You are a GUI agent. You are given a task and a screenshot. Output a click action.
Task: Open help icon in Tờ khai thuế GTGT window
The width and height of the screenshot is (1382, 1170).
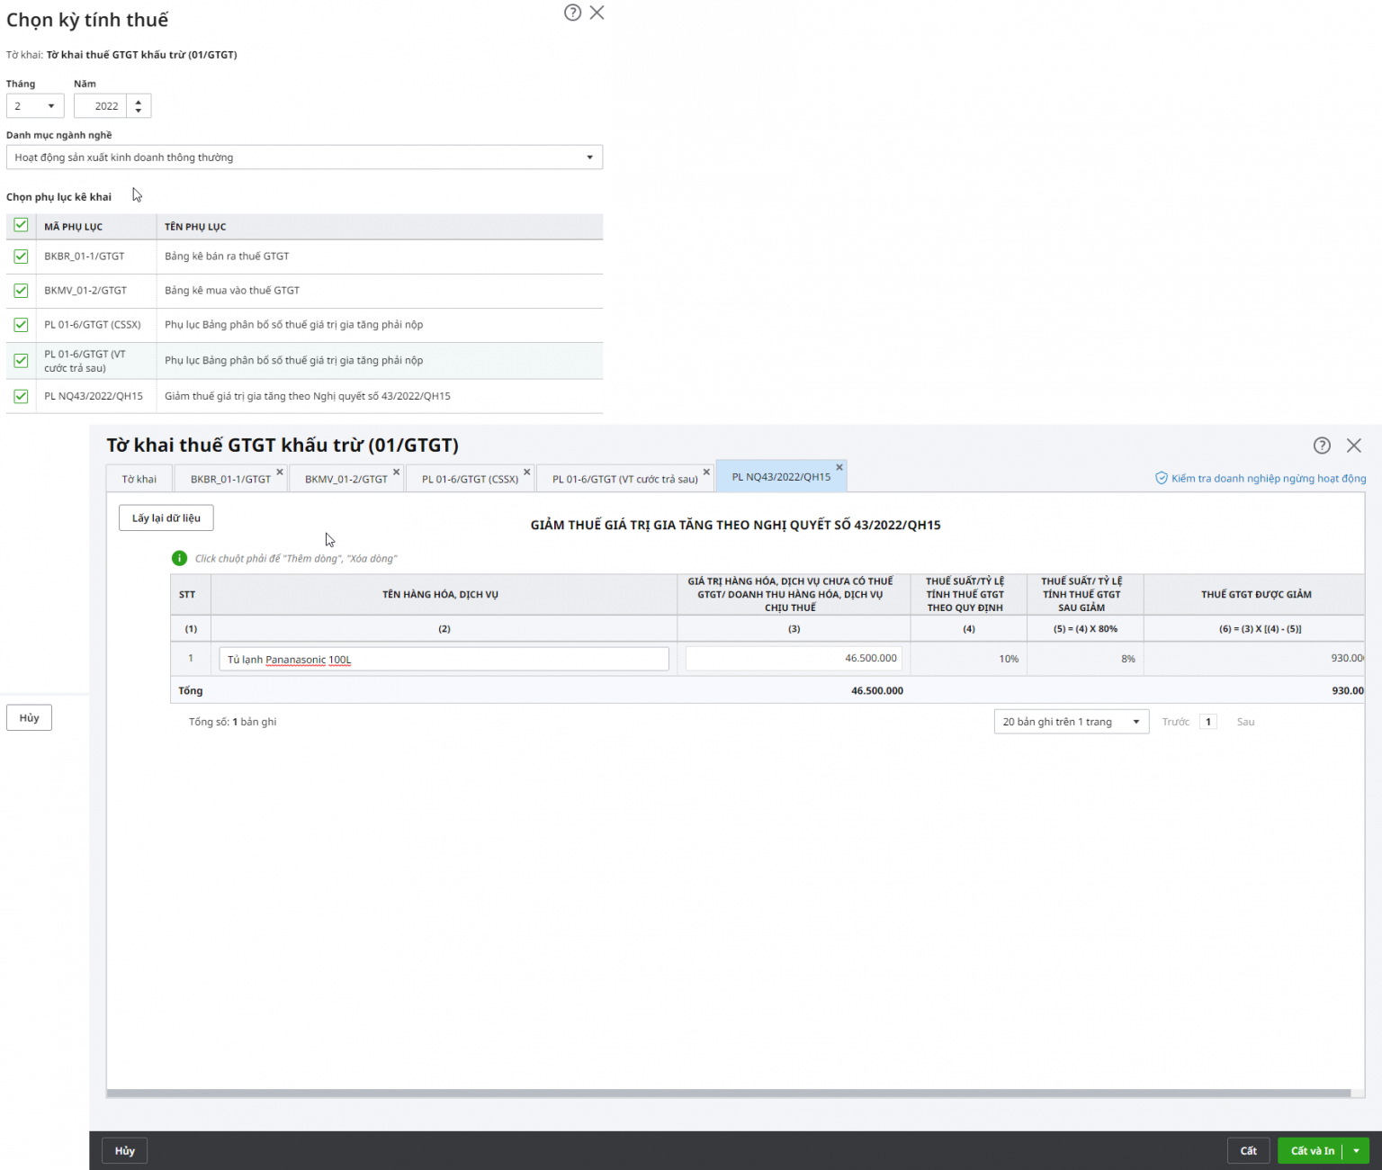(1322, 445)
